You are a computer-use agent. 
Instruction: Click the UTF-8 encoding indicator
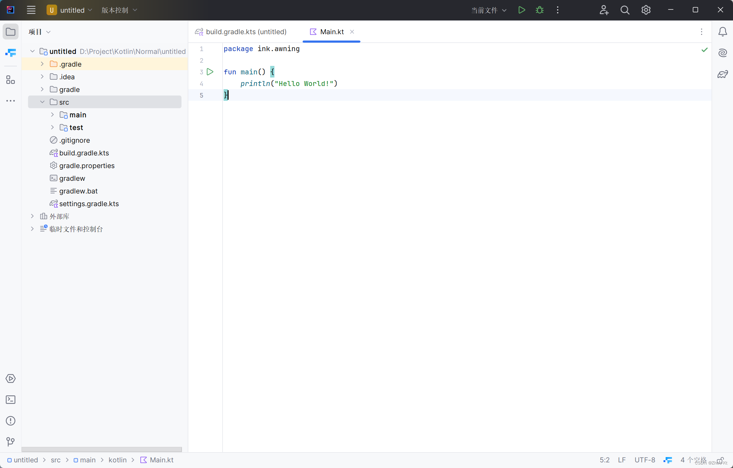point(645,460)
